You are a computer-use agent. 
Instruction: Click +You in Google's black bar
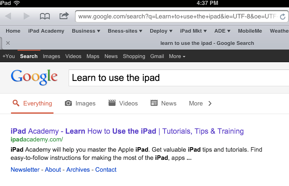coord(9,56)
